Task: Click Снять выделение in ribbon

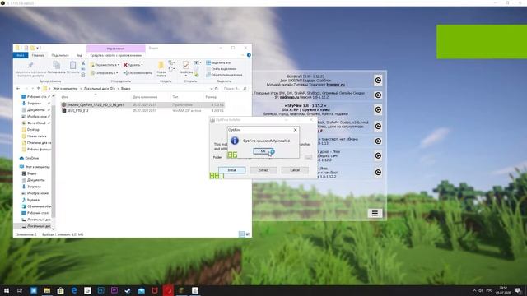Action: click(x=221, y=69)
